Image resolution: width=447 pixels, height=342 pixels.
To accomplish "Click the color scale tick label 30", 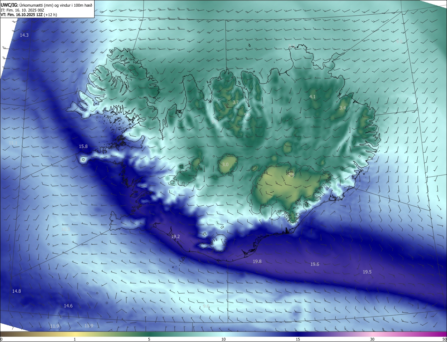I will point(372,339).
